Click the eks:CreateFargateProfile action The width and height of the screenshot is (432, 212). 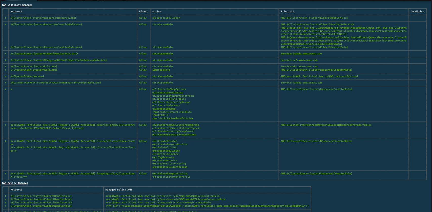point(170,144)
